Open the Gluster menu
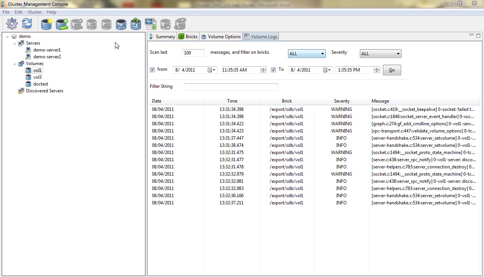Viewport: 484px width, 277px height. coord(34,12)
